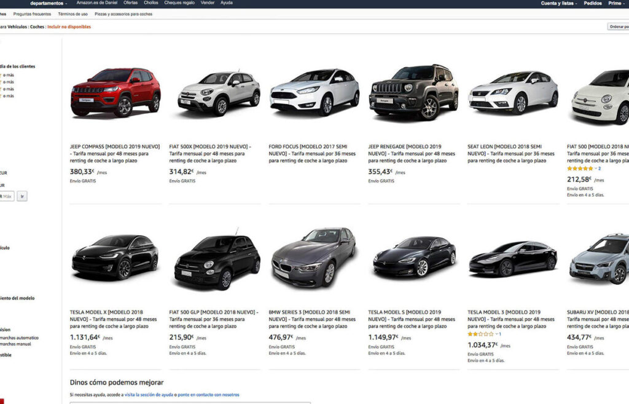Click 'visita la sección de ayuda' link
This screenshot has width=629, height=404.
click(149, 395)
